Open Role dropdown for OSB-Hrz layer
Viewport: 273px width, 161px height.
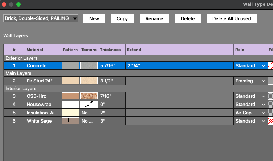[x=250, y=96]
